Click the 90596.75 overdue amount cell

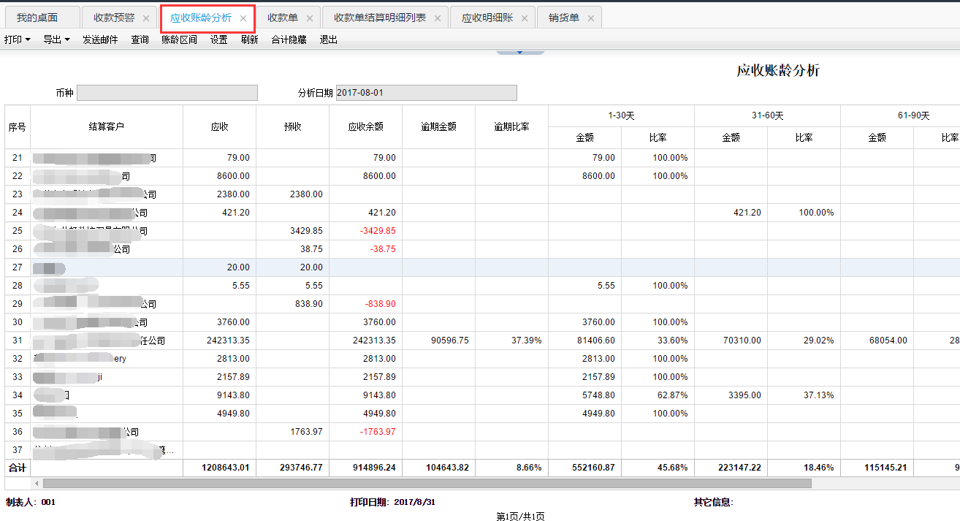[x=439, y=341]
